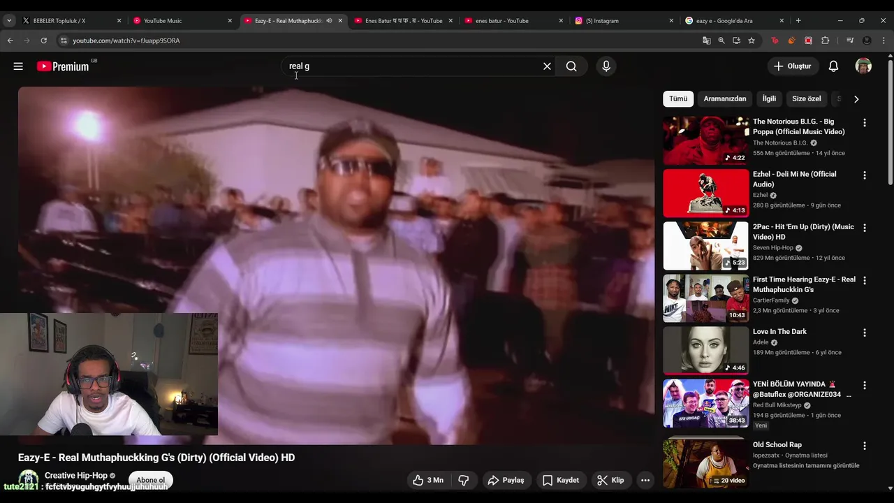
Task: Open First Time Hearing Eazy-E title
Action: [x=804, y=284]
